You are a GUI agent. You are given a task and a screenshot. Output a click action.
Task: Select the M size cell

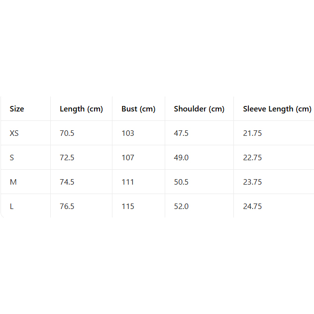tap(13, 182)
